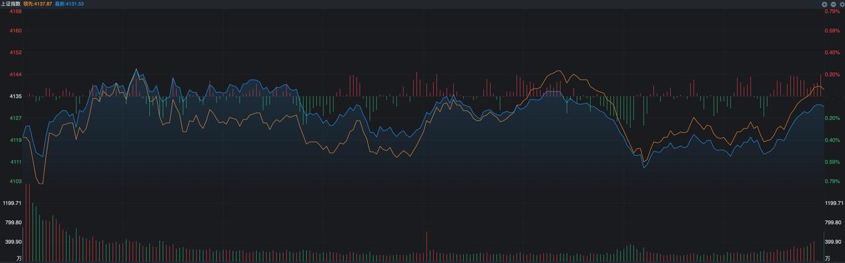Click the right-axis 799.80 volume label
845x263 pixels.
click(833, 223)
